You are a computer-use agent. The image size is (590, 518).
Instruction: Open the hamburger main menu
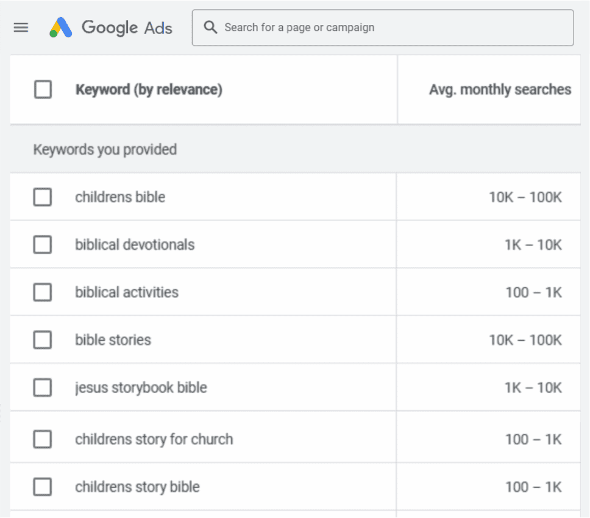tap(21, 27)
